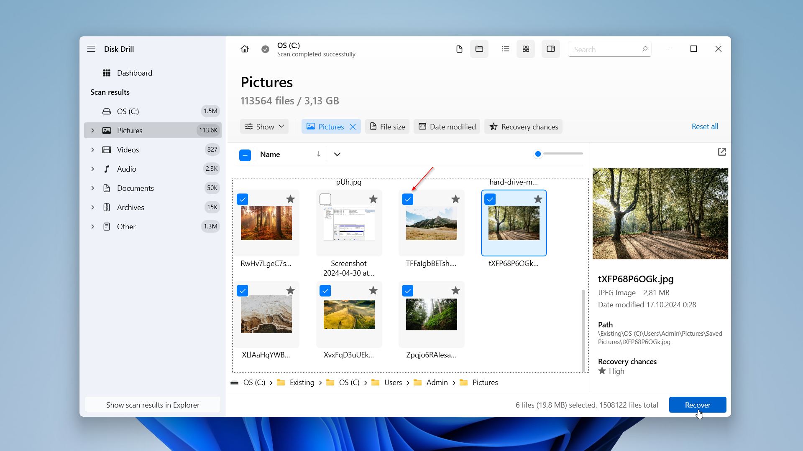Select the new file icon in toolbar

pos(459,49)
